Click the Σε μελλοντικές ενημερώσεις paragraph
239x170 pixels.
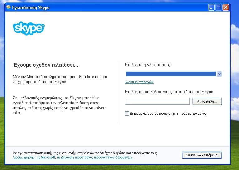click(x=60, y=106)
